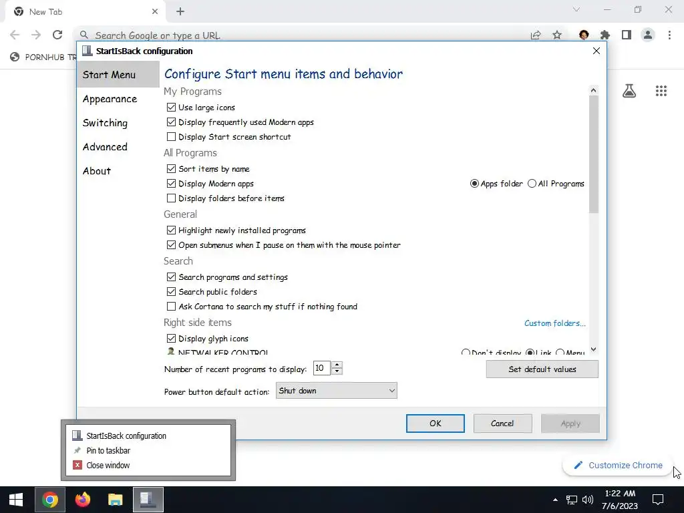The height and width of the screenshot is (513, 684).
Task: Decrease the number of recent programs
Action: tap(337, 371)
